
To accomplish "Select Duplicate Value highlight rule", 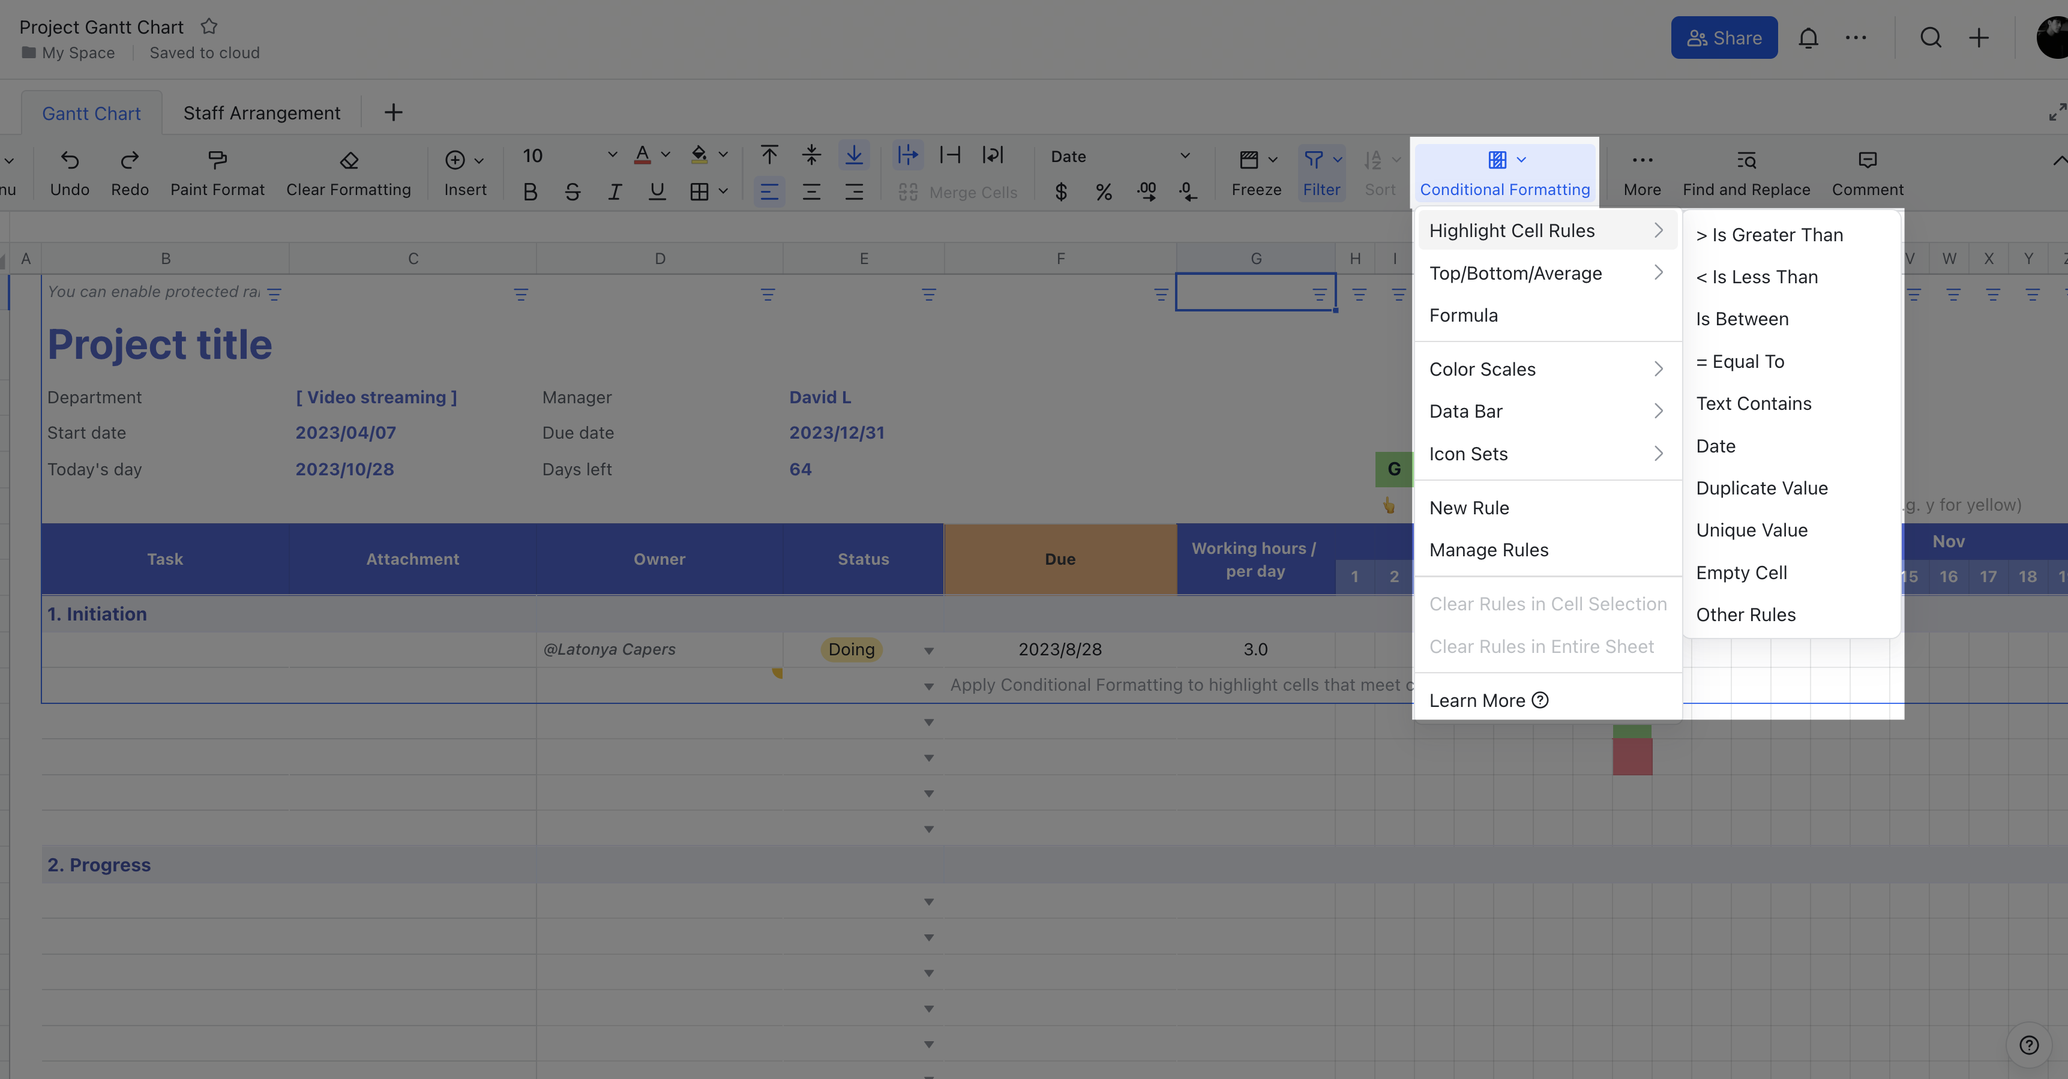I will 1761,487.
